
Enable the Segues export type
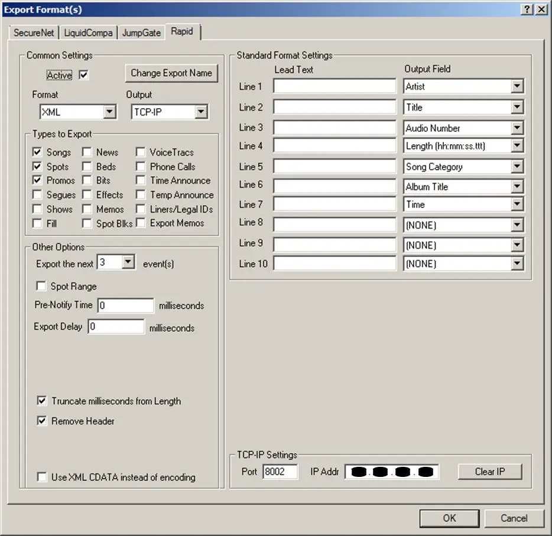tap(37, 194)
